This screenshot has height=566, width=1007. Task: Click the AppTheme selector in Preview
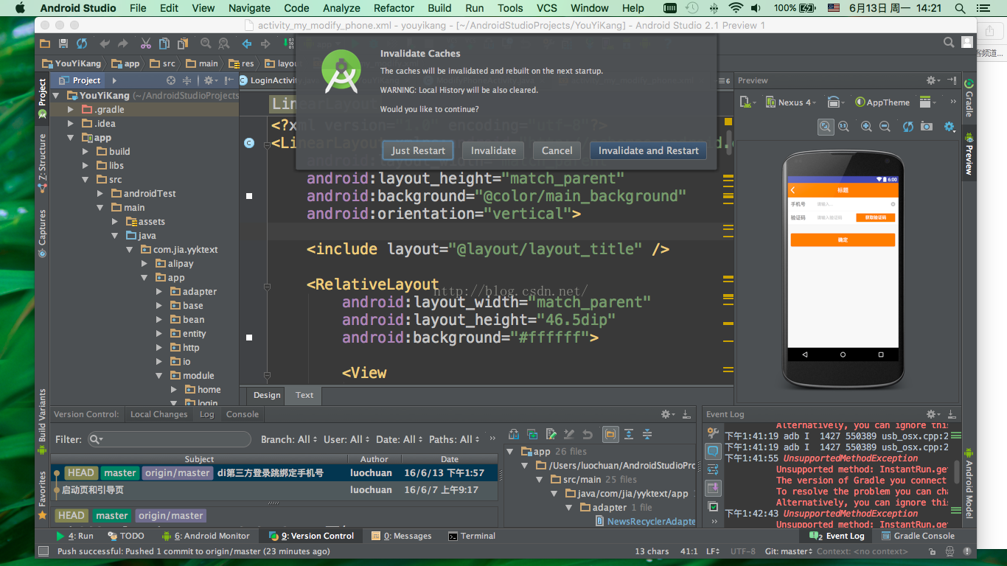pyautogui.click(x=882, y=102)
